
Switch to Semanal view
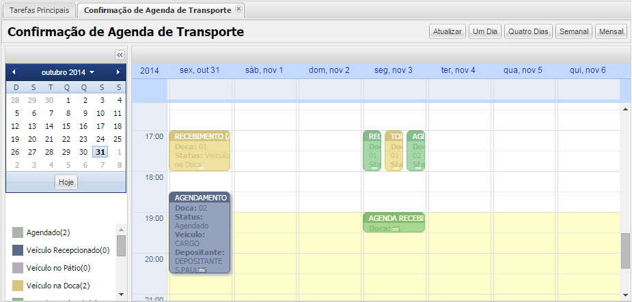573,32
